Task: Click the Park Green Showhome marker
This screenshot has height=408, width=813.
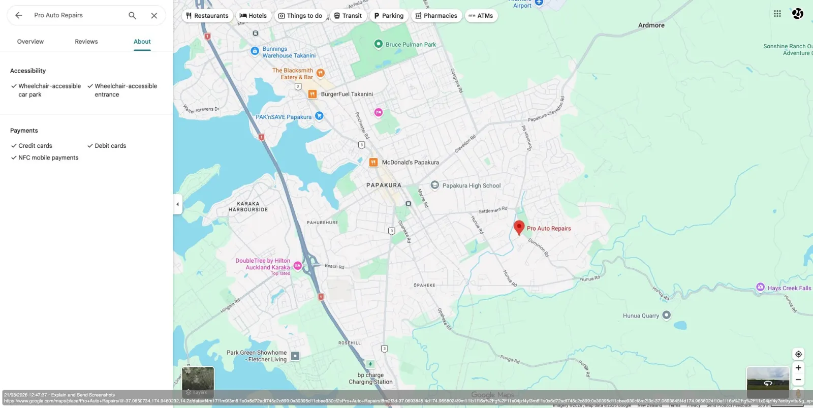Action: click(x=295, y=356)
